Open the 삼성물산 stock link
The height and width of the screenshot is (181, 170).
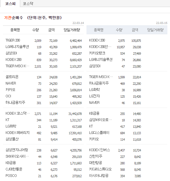[x=12, y=139]
